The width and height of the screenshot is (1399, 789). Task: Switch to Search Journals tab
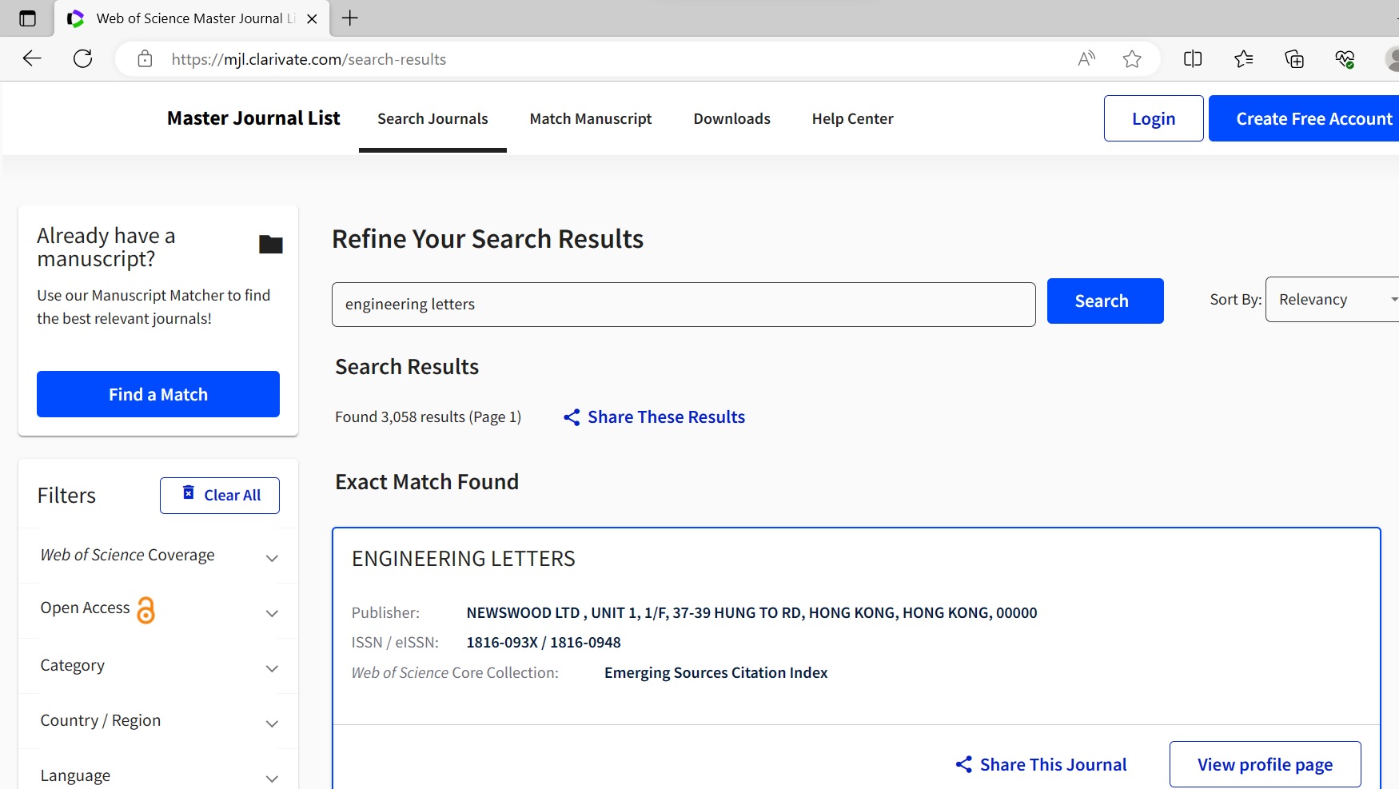(x=432, y=118)
